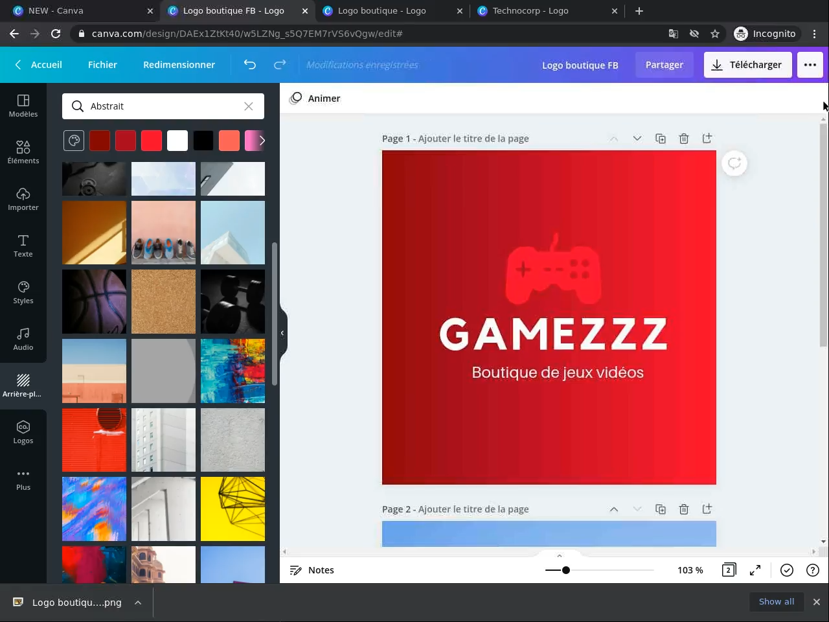Add a new page after Page 2
Image resolution: width=829 pixels, height=622 pixels.
point(707,509)
